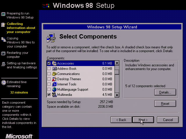This screenshot has width=186, height=139.
Task: Click the Multimedia component icon
Action: tap(54, 95)
